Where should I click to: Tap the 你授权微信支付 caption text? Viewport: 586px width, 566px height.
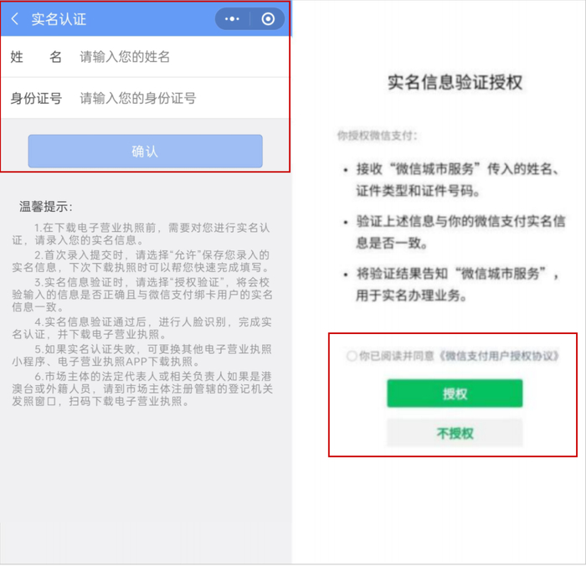(x=377, y=136)
